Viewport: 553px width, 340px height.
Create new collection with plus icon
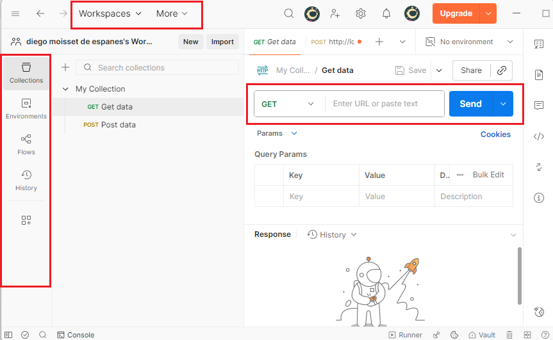tap(65, 67)
